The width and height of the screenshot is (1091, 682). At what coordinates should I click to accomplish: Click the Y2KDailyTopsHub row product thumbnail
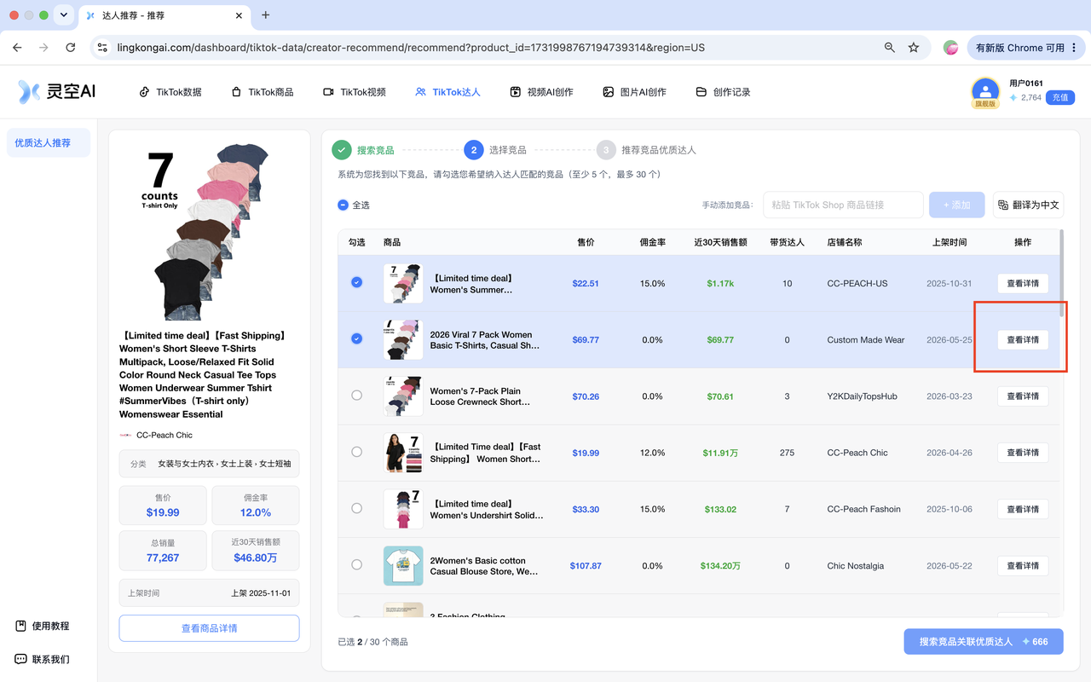403,396
